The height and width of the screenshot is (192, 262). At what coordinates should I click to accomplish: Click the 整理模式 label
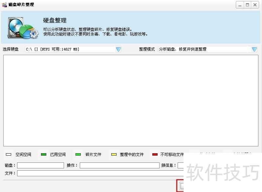(x=147, y=49)
